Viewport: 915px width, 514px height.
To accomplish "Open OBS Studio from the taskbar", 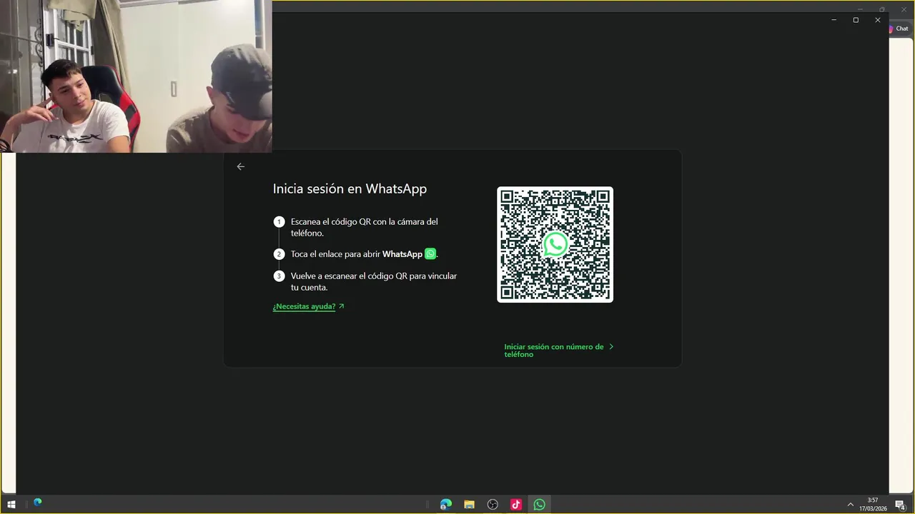I will pyautogui.click(x=493, y=505).
